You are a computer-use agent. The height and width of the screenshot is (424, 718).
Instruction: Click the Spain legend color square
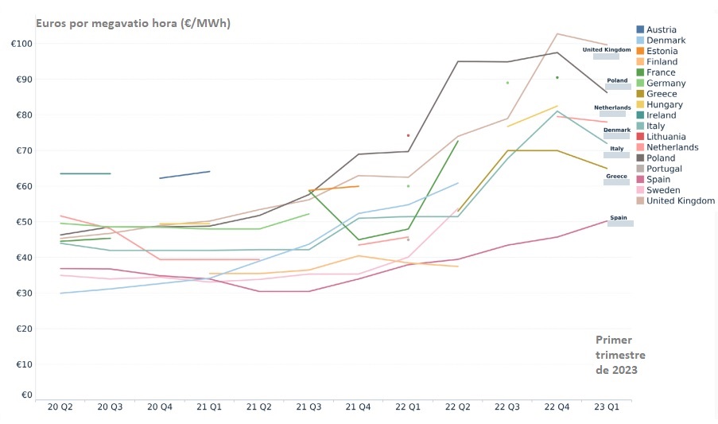pos(639,180)
